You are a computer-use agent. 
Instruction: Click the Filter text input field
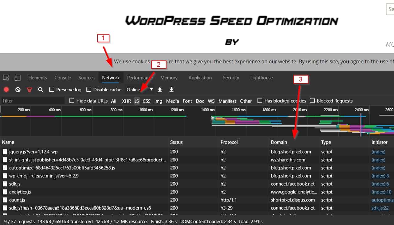[32, 101]
